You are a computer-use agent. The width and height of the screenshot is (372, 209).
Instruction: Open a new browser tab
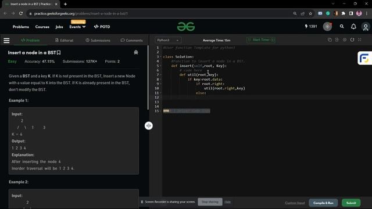pyautogui.click(x=65, y=4)
